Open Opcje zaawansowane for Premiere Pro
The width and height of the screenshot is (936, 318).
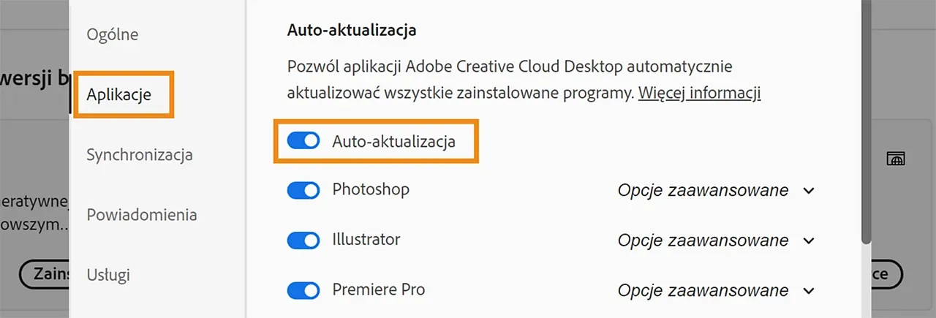716,290
